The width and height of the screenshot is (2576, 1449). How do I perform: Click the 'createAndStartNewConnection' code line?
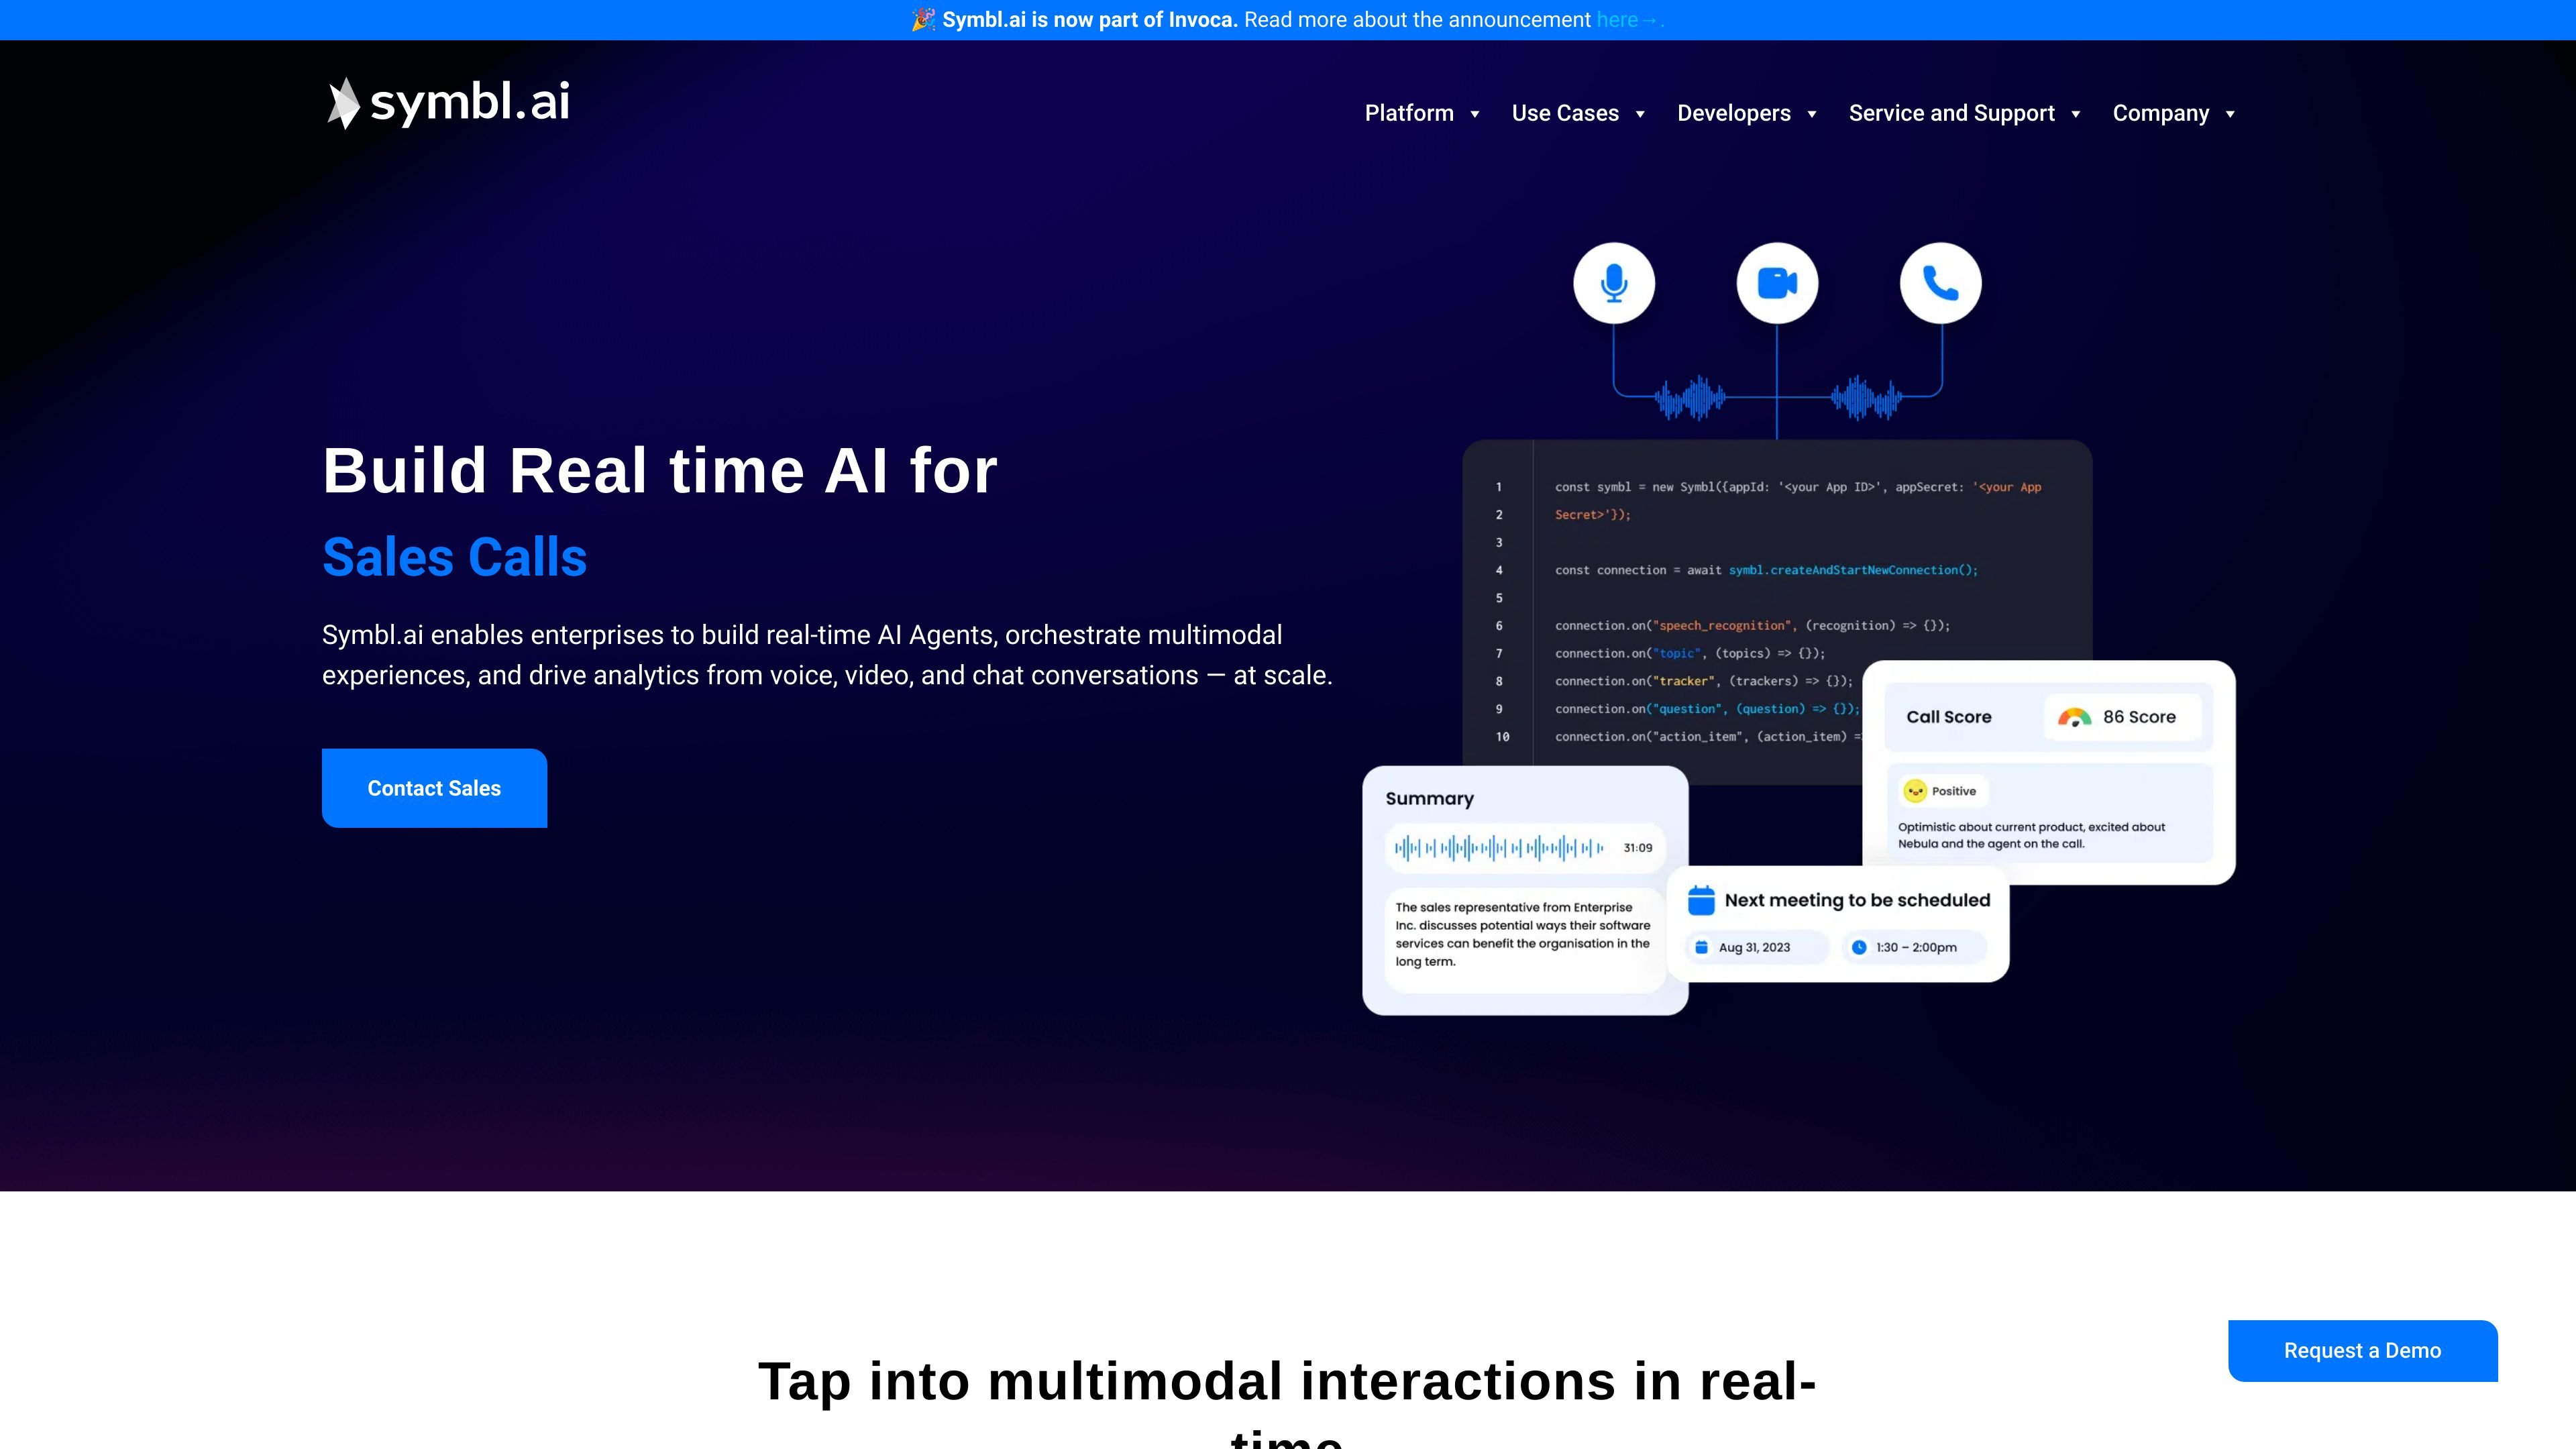pyautogui.click(x=1766, y=570)
